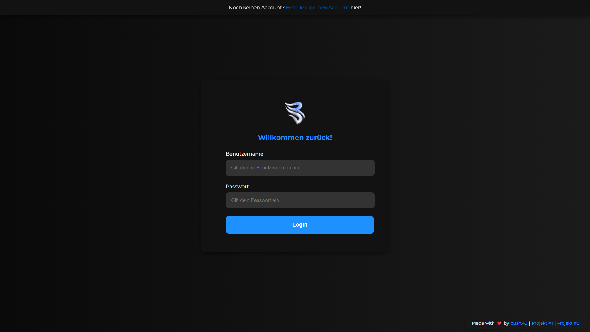The width and height of the screenshot is (590, 332).
Task: Click the 'Noch keinen Account?' banner text
Action: coord(256,7)
